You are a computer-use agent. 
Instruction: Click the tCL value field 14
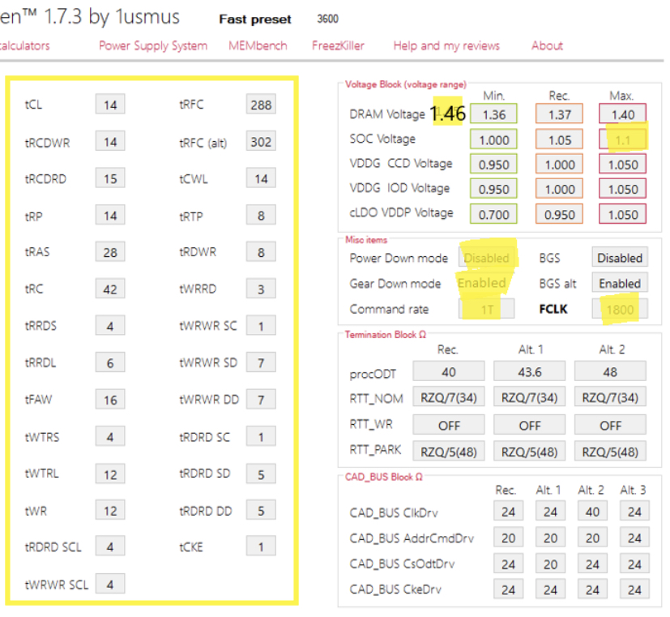[110, 105]
